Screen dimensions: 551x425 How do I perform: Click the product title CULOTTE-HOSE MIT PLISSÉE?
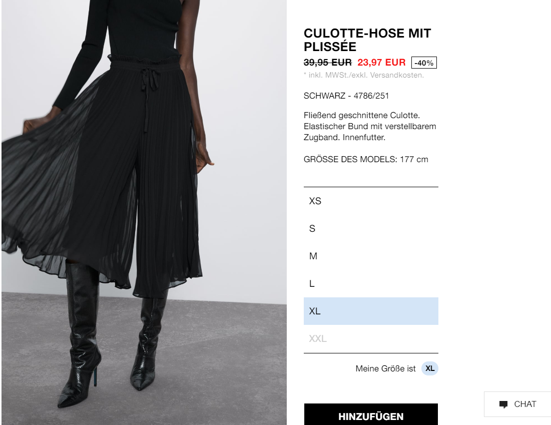pos(367,40)
